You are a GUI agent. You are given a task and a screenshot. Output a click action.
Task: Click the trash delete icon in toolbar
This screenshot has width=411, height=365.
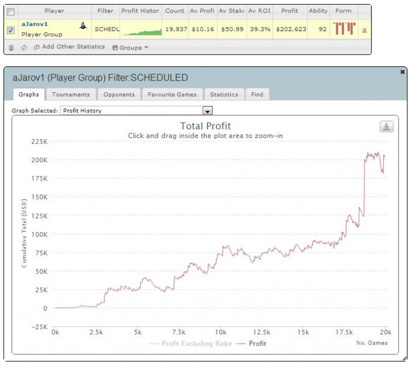click(11, 48)
